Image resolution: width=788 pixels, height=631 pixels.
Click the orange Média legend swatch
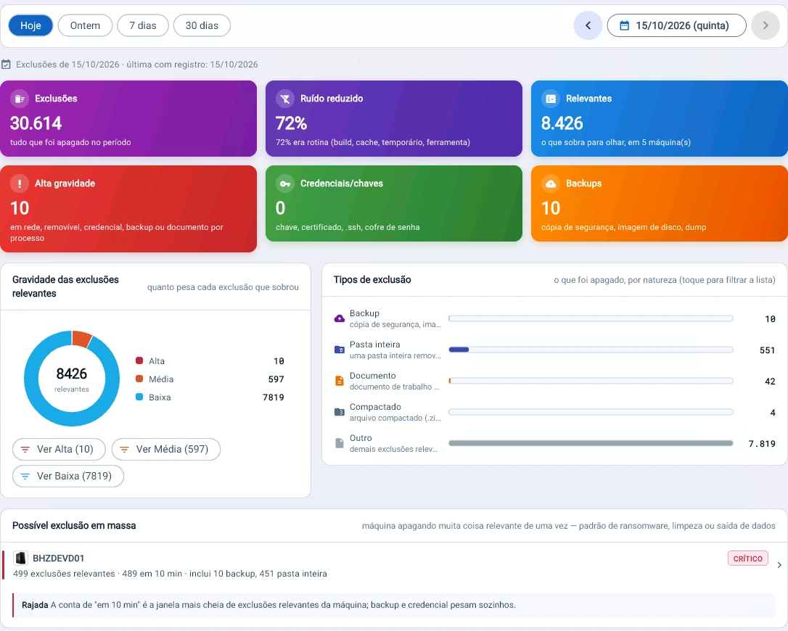139,379
